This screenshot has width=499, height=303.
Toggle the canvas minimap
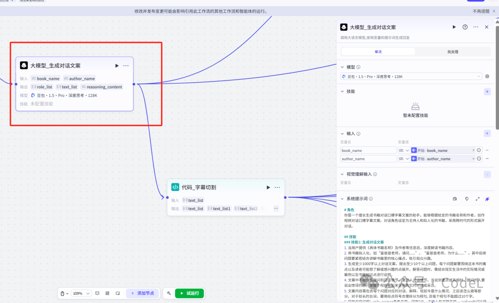[x=118, y=293]
